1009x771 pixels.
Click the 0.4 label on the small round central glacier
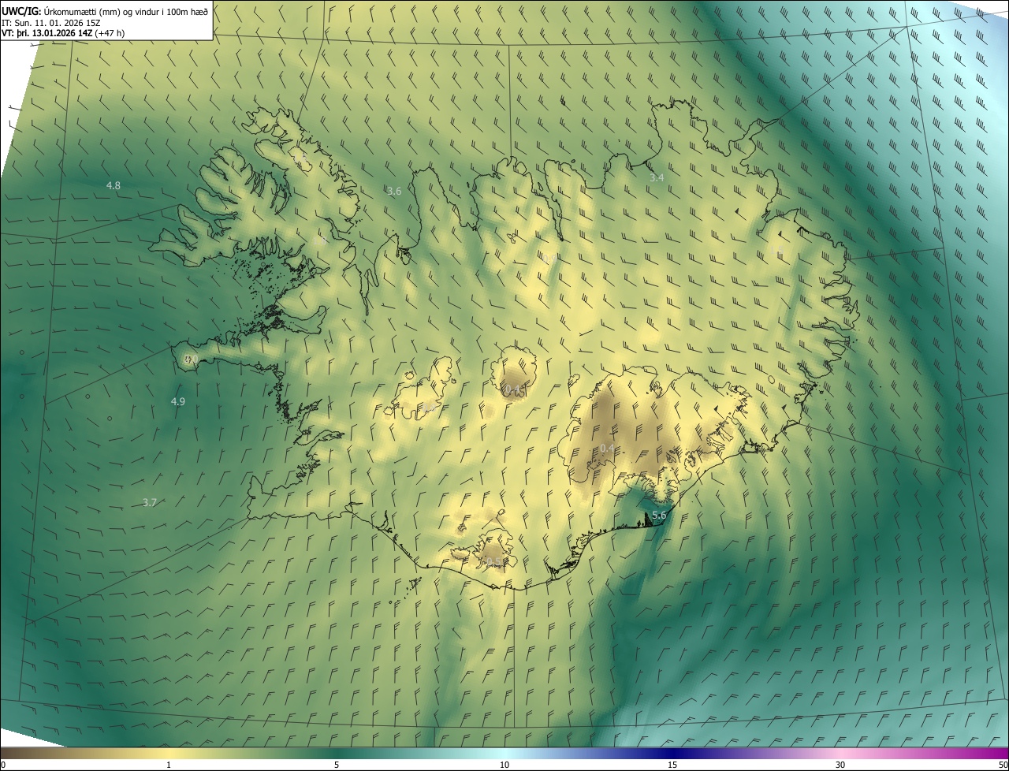pos(512,389)
